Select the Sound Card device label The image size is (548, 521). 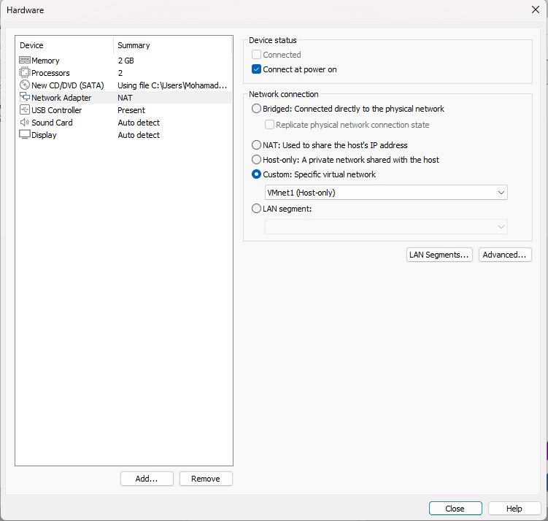point(52,123)
